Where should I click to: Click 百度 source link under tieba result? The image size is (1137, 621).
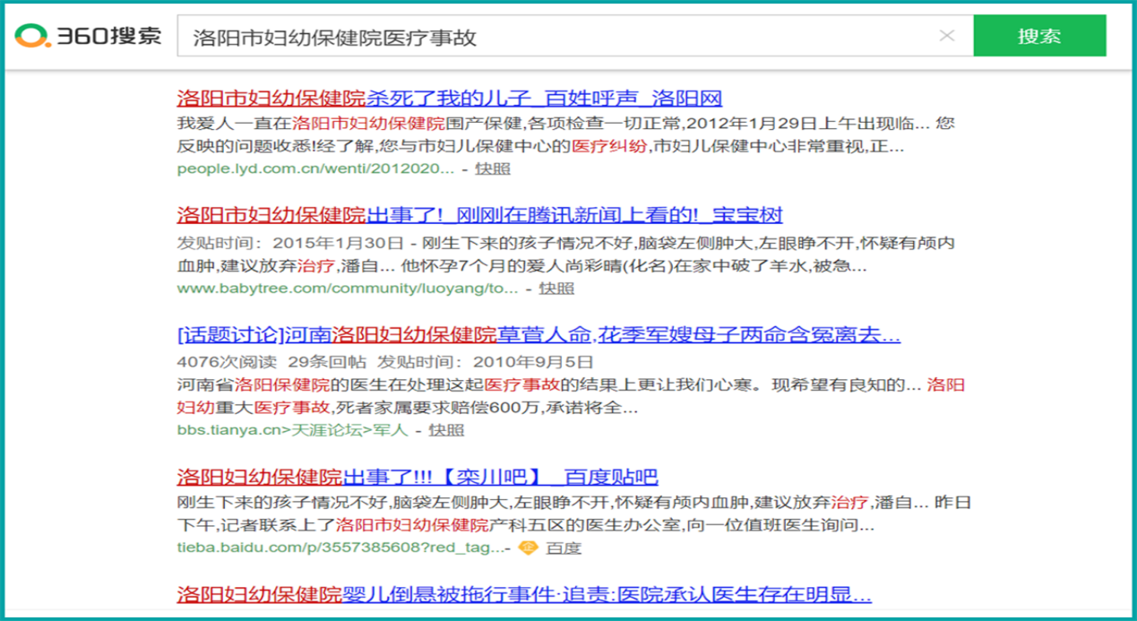click(564, 548)
